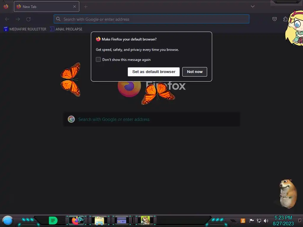The width and height of the screenshot is (303, 227).
Task: Click the page's Google search box
Action: tap(152, 119)
